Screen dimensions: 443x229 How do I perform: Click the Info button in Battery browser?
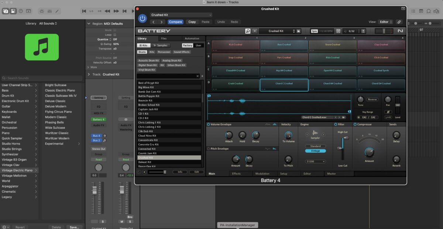180,172
